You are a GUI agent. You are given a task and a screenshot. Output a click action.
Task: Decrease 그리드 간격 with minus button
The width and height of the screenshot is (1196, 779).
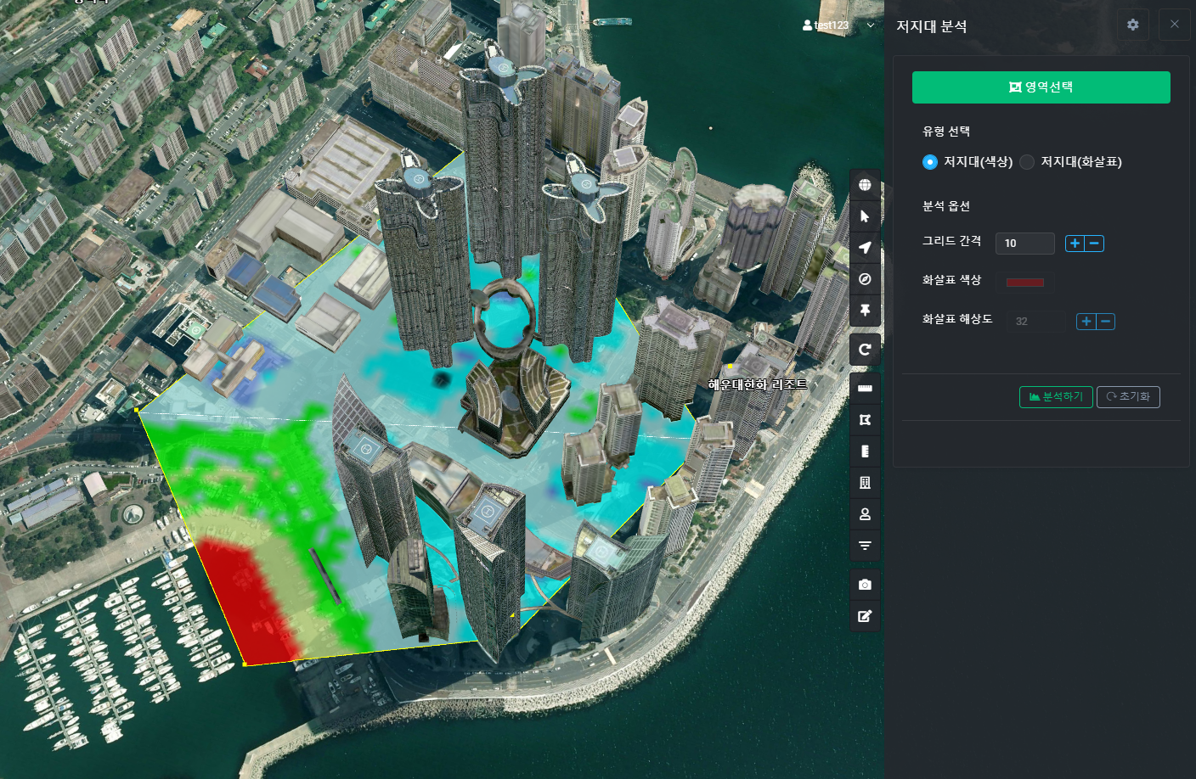click(x=1095, y=244)
